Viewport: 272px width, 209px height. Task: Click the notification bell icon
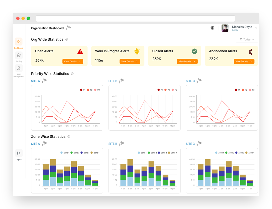pyautogui.click(x=212, y=28)
